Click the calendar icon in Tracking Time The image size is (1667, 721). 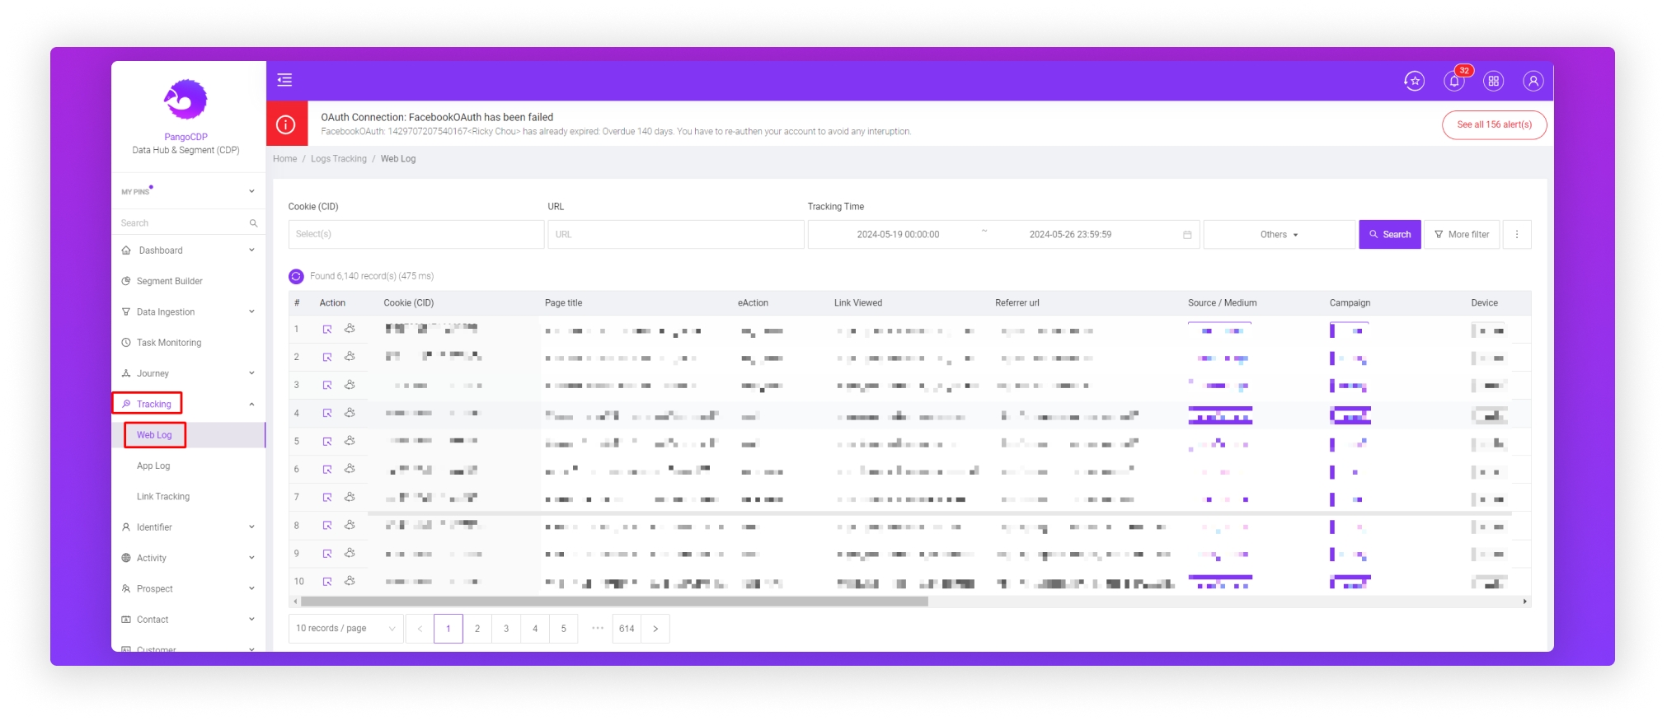point(1187,235)
